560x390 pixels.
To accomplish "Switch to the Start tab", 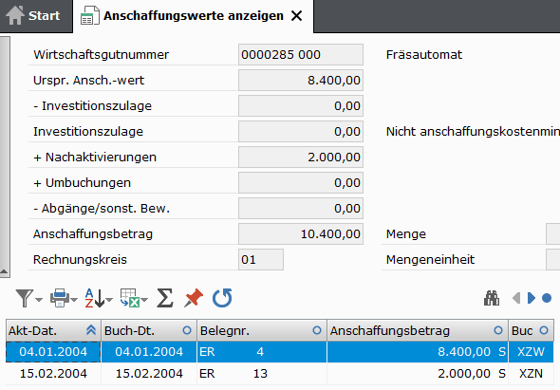I will (36, 16).
